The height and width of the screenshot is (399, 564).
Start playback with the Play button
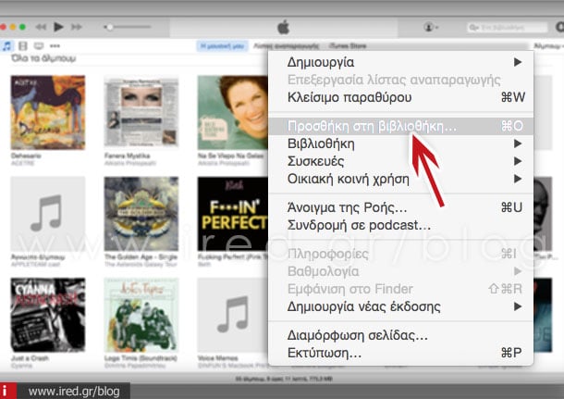tap(58, 27)
